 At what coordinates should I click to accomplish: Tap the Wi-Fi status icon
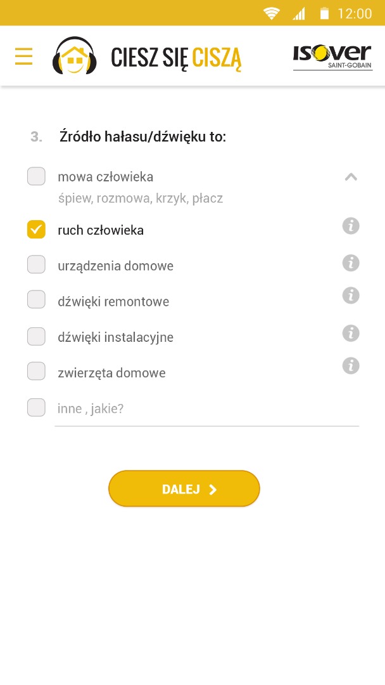click(272, 13)
